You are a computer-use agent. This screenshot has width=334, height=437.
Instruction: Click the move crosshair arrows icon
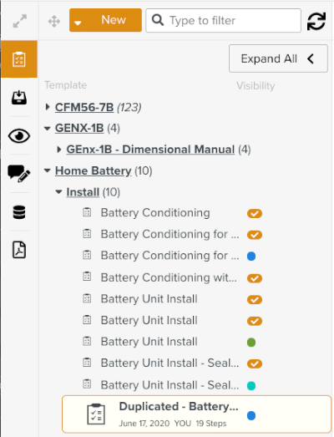(54, 22)
